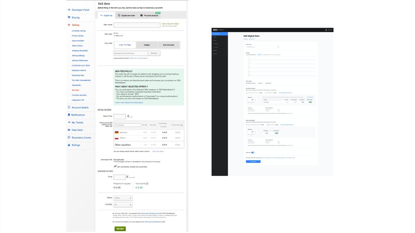
Task: Switch to the Digital pre-order tab
Action: [128, 15]
